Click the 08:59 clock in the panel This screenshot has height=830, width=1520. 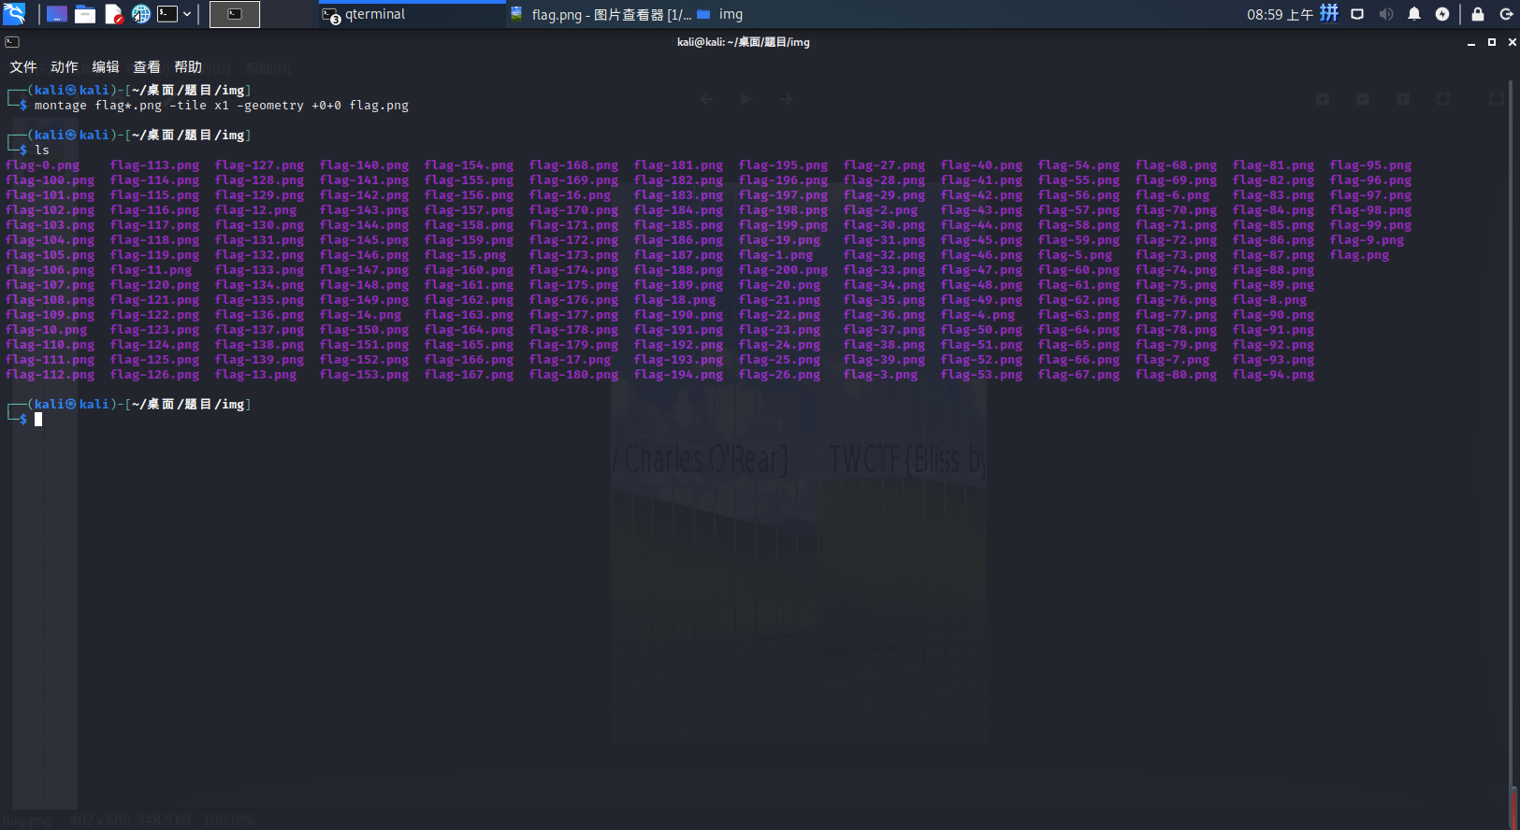(1280, 14)
